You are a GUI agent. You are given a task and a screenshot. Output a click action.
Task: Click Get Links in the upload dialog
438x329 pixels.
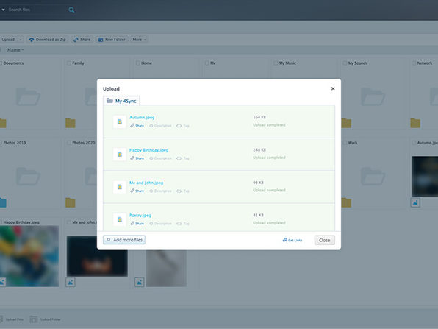[x=292, y=240]
